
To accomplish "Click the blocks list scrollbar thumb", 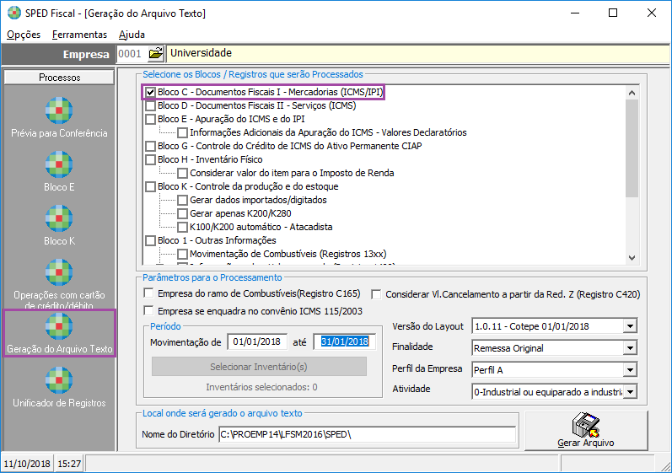I will (x=632, y=148).
